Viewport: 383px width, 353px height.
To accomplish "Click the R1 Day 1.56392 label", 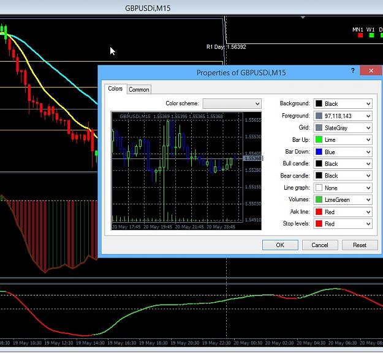I will point(226,47).
